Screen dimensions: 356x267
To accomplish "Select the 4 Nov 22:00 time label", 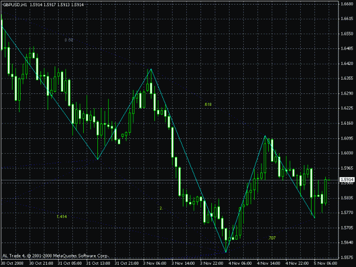I will click(297, 264).
